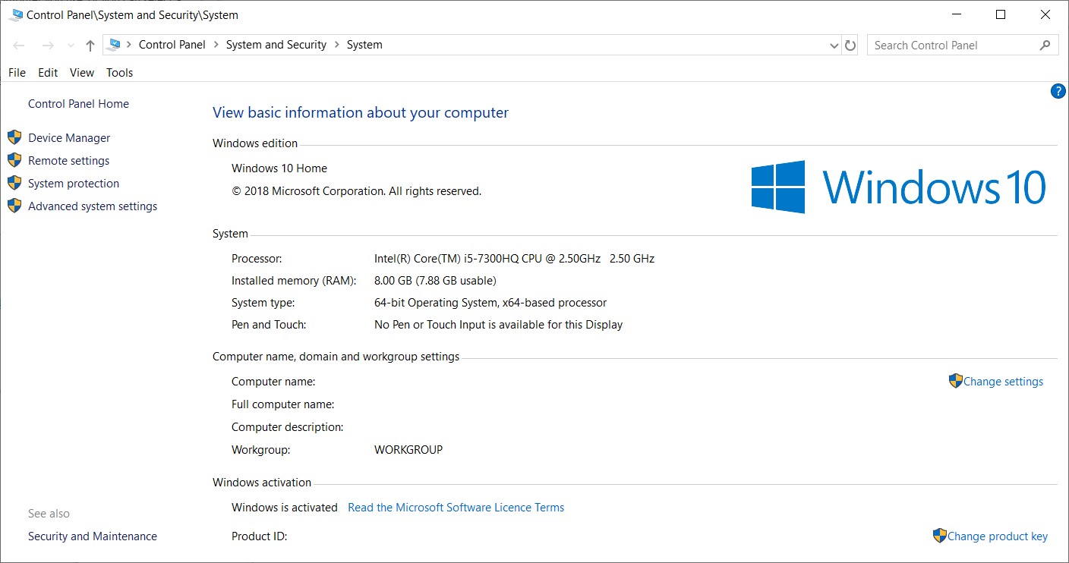Go to Control Panel Home
Screen dimensions: 1069x563
78,104
